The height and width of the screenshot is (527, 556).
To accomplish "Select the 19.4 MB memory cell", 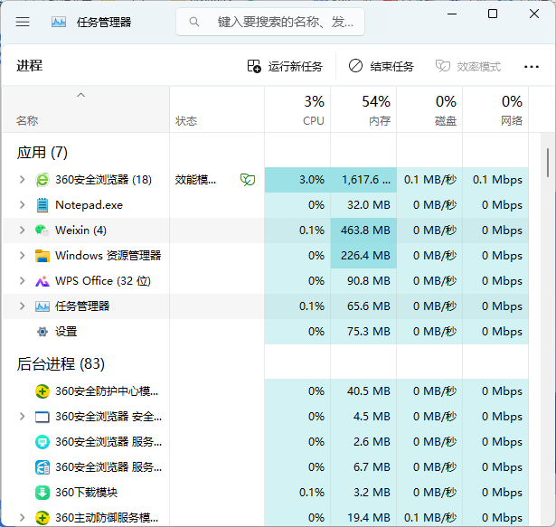I will (x=363, y=518).
